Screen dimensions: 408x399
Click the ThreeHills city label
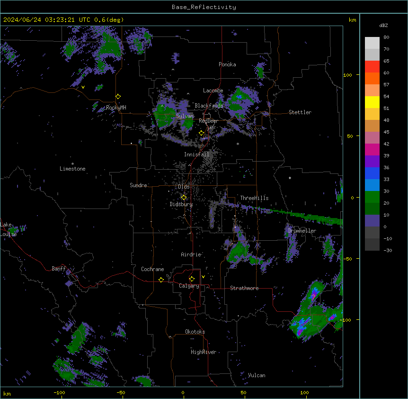tap(255, 198)
